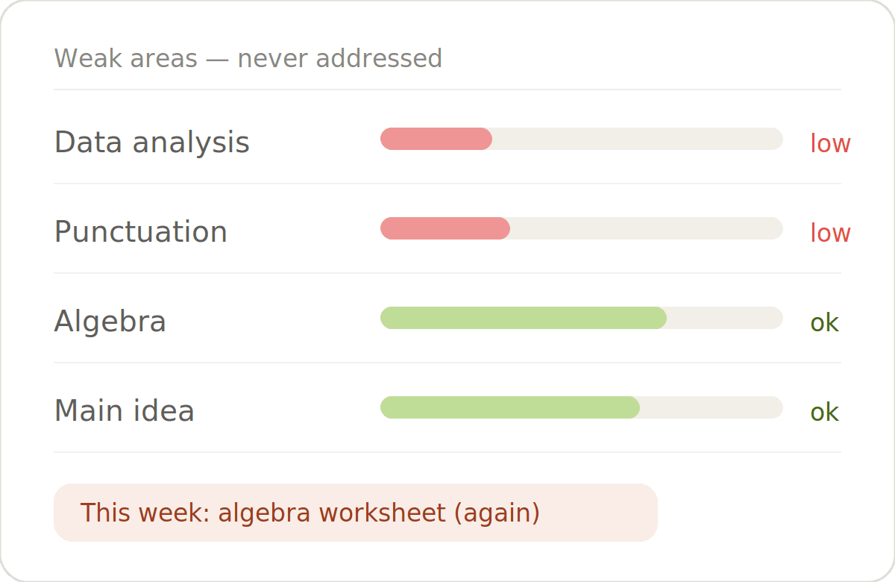Viewport: 895px width, 582px height.
Task: Click the green filled portion of Algebra bar
Action: pos(524,318)
